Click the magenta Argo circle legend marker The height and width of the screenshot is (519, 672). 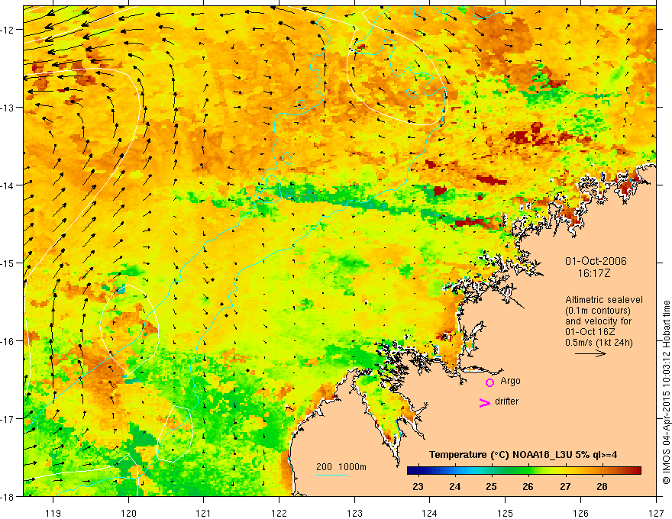(x=489, y=382)
